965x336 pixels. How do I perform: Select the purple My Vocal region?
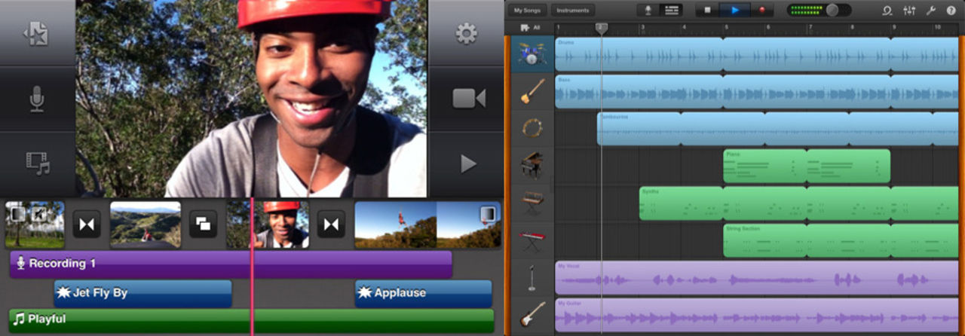pyautogui.click(x=757, y=278)
